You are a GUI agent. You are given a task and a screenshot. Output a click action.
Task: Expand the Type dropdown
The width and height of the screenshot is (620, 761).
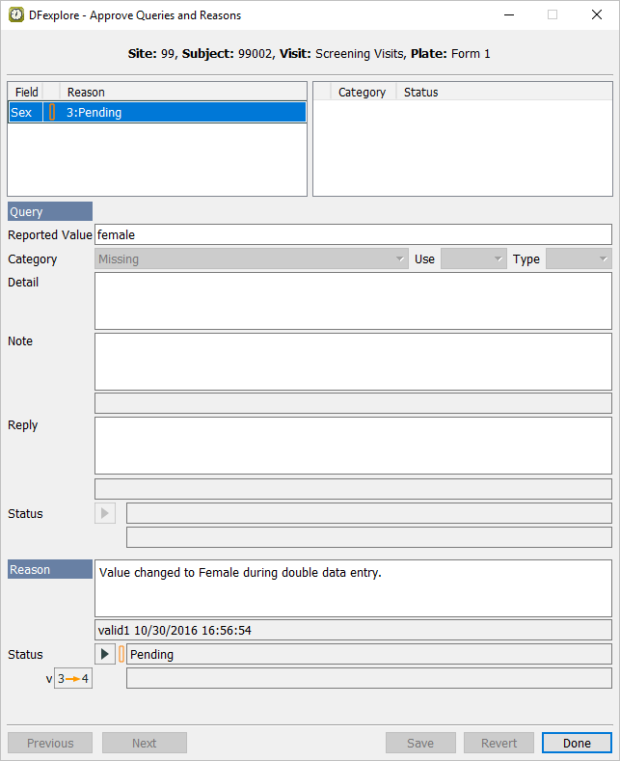(x=578, y=258)
